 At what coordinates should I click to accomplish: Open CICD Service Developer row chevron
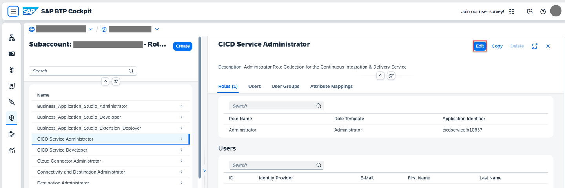point(182,150)
